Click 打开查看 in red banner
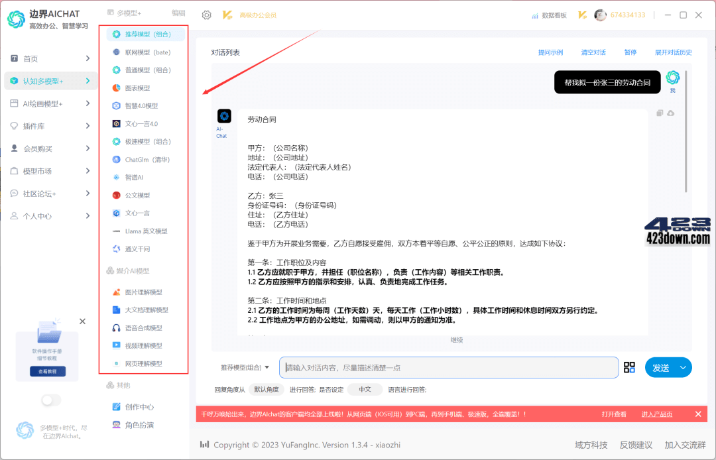 coord(614,414)
